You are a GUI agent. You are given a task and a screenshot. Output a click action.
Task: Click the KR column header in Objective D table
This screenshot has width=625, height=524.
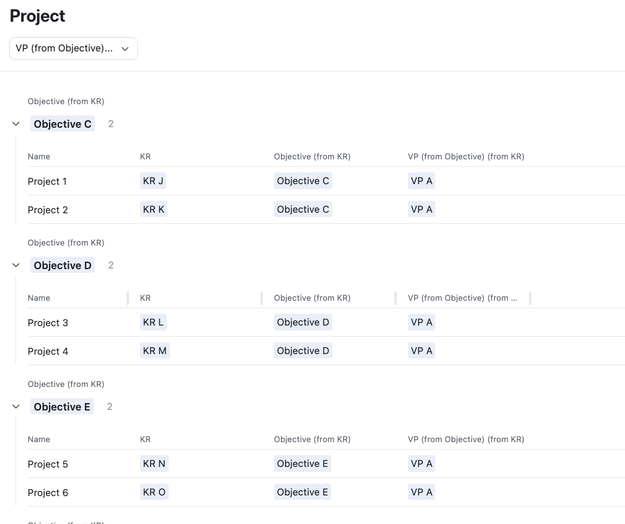145,298
